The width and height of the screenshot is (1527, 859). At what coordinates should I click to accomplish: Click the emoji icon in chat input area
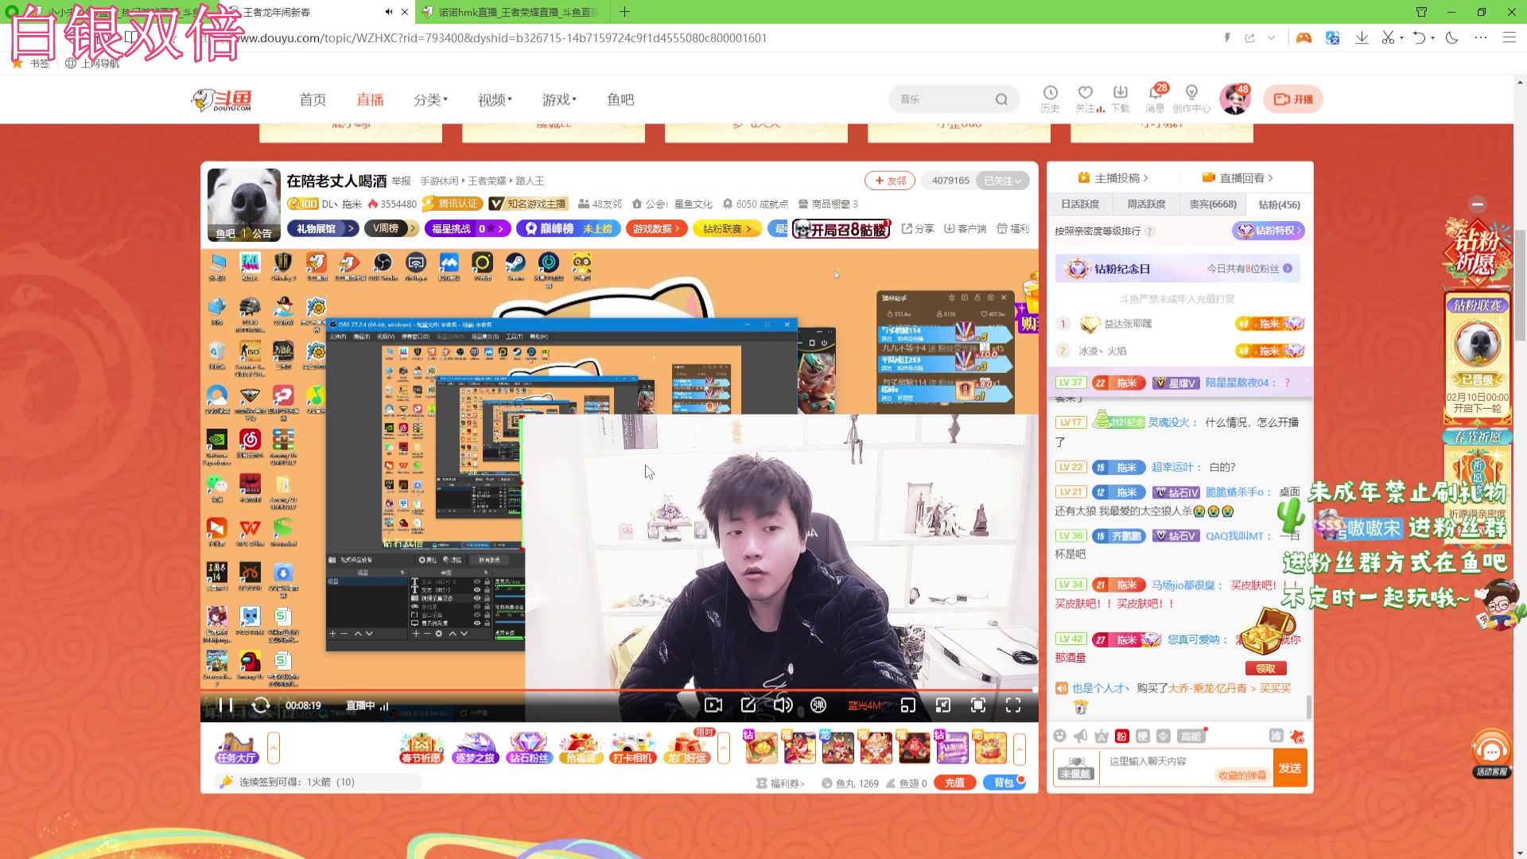1061,737
